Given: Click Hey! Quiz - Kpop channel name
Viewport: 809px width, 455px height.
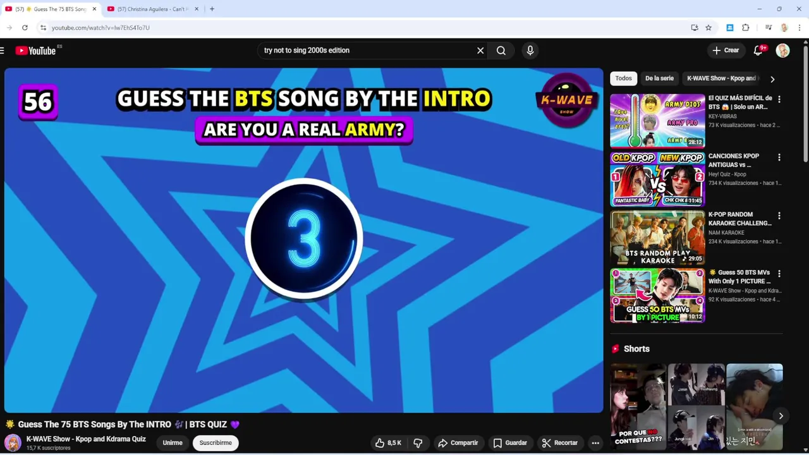Looking at the screenshot, I should pos(727,174).
